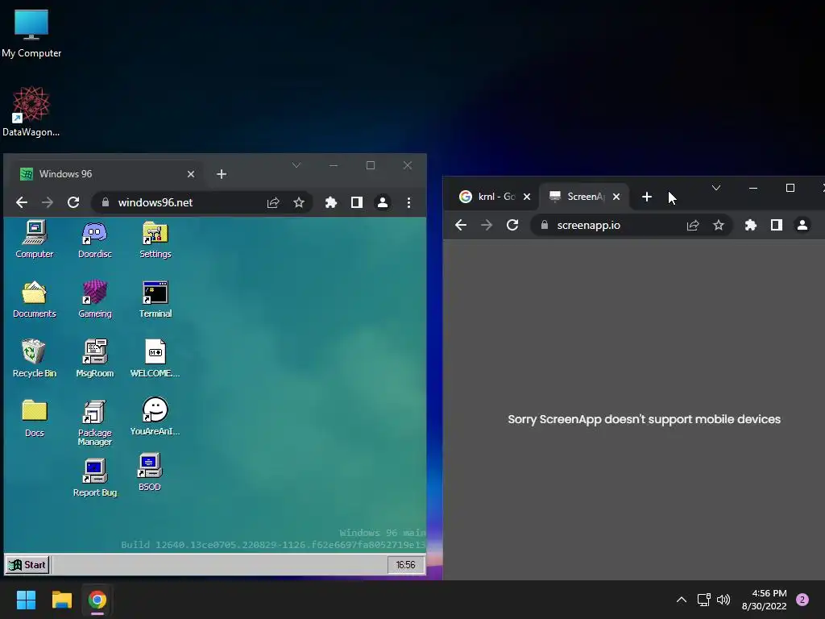Screen dimensions: 825x619
Task: Open Extensions in the windows96.net window
Action: pyautogui.click(x=331, y=202)
